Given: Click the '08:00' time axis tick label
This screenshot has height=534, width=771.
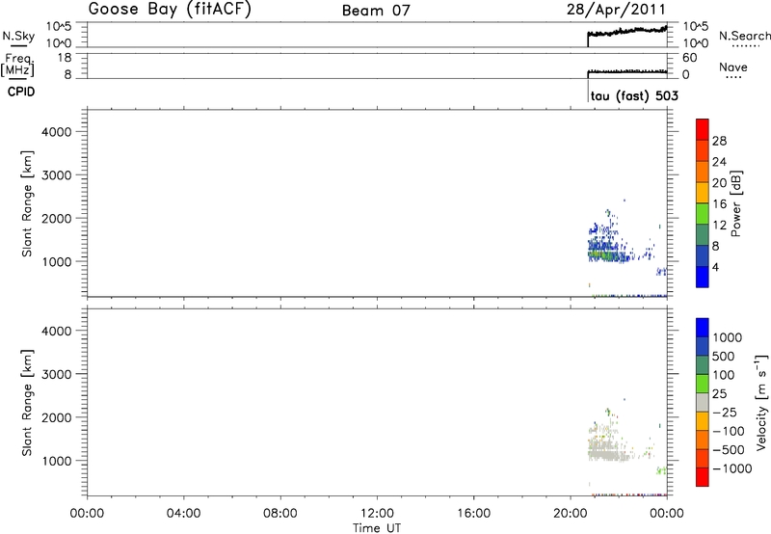Looking at the screenshot, I should tap(280, 514).
